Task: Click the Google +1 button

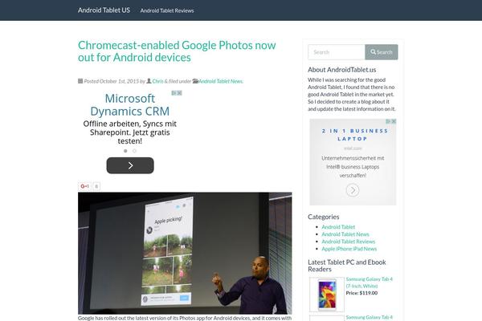Action: [84, 186]
